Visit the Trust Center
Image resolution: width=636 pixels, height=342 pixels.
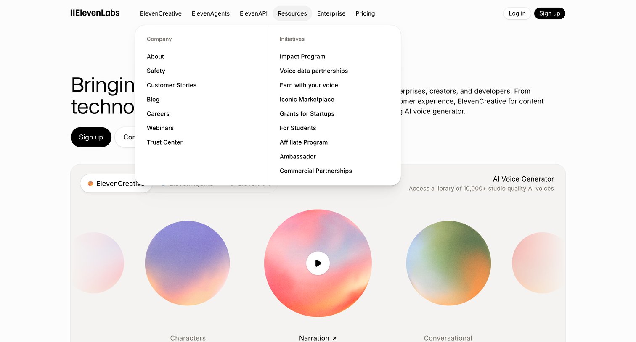tap(164, 142)
